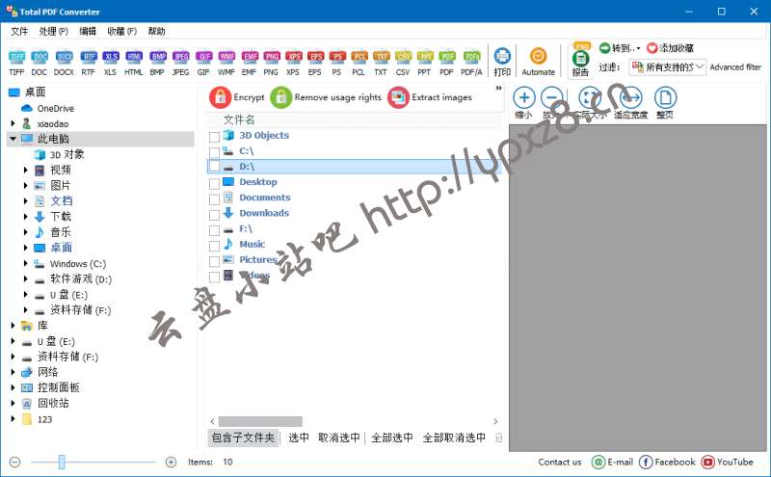Click 全部选中 select all
The height and width of the screenshot is (477, 771).
coord(392,437)
